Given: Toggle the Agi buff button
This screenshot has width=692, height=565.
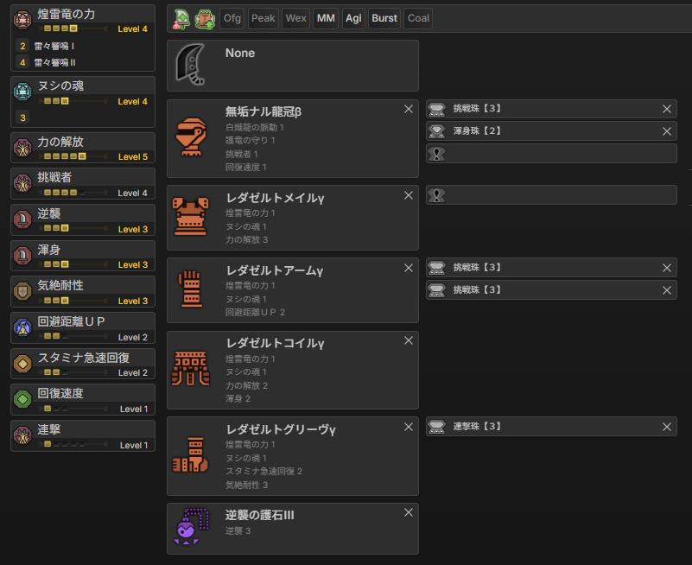Looking at the screenshot, I should tap(353, 18).
